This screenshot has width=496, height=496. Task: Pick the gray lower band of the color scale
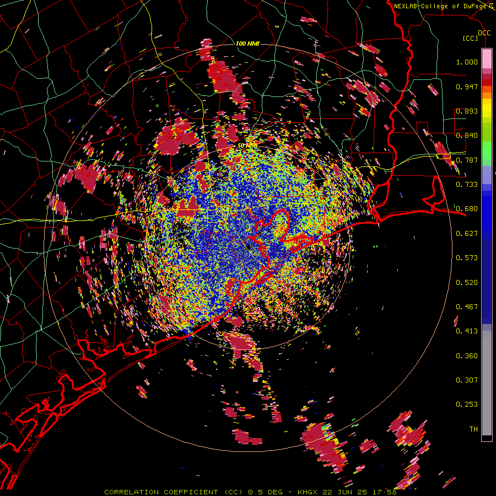click(x=487, y=383)
